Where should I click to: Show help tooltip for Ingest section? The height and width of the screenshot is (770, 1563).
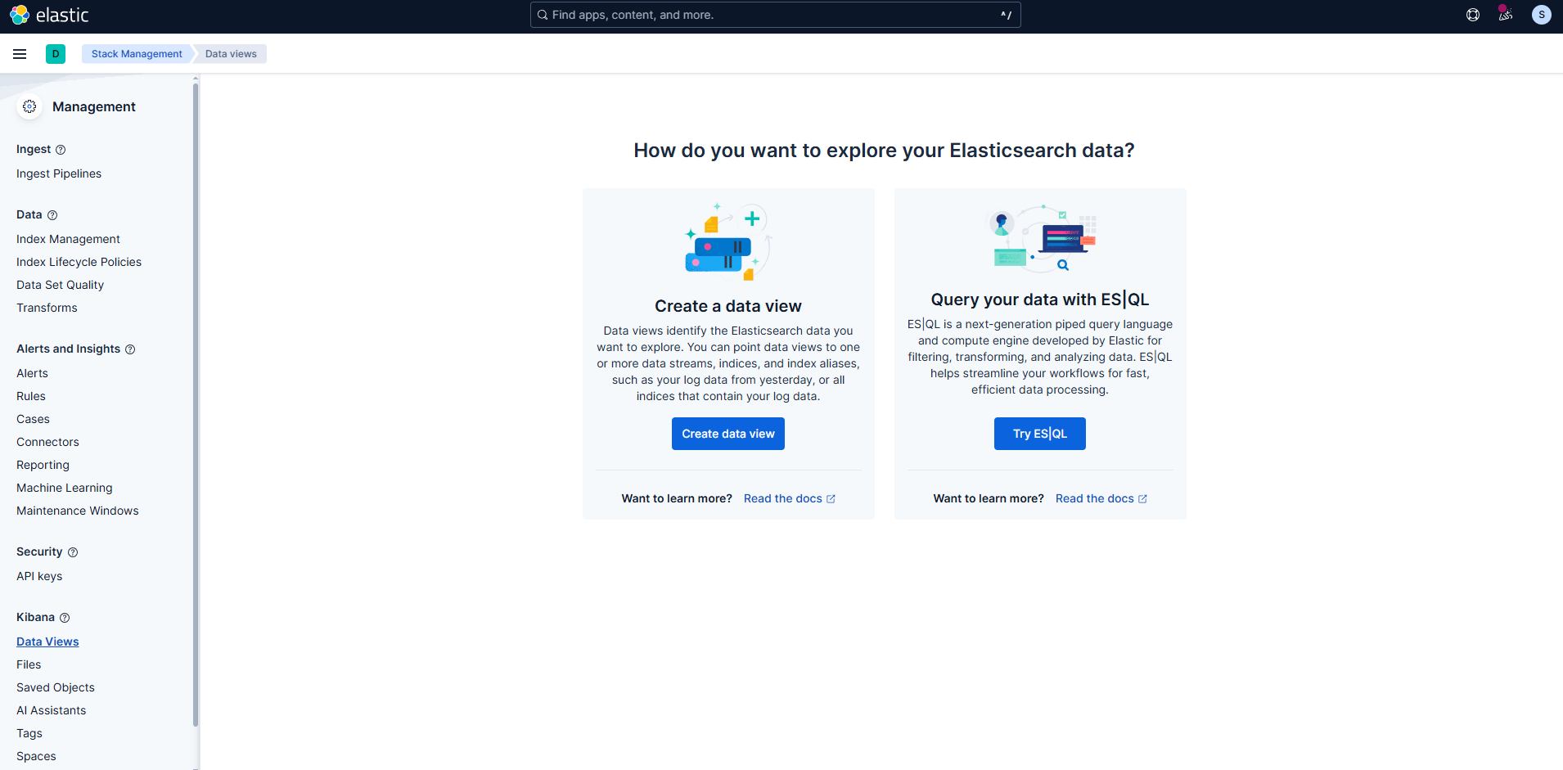click(x=61, y=150)
